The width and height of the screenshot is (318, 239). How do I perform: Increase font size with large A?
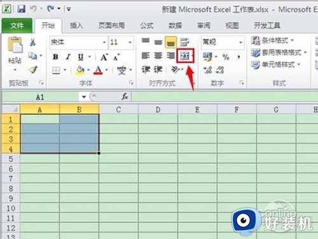coord(104,57)
